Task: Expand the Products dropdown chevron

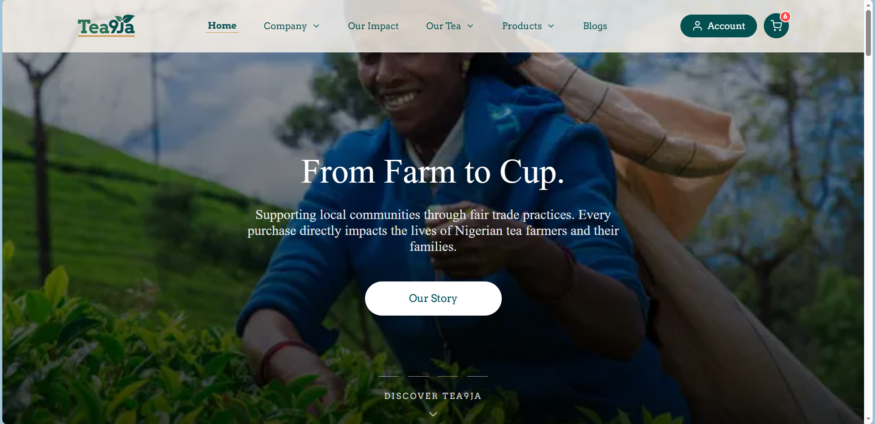Action: pos(551,26)
